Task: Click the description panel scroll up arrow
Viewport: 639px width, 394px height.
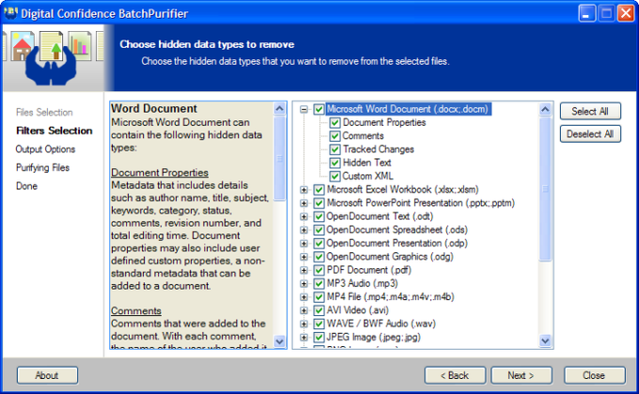Action: tap(280, 109)
